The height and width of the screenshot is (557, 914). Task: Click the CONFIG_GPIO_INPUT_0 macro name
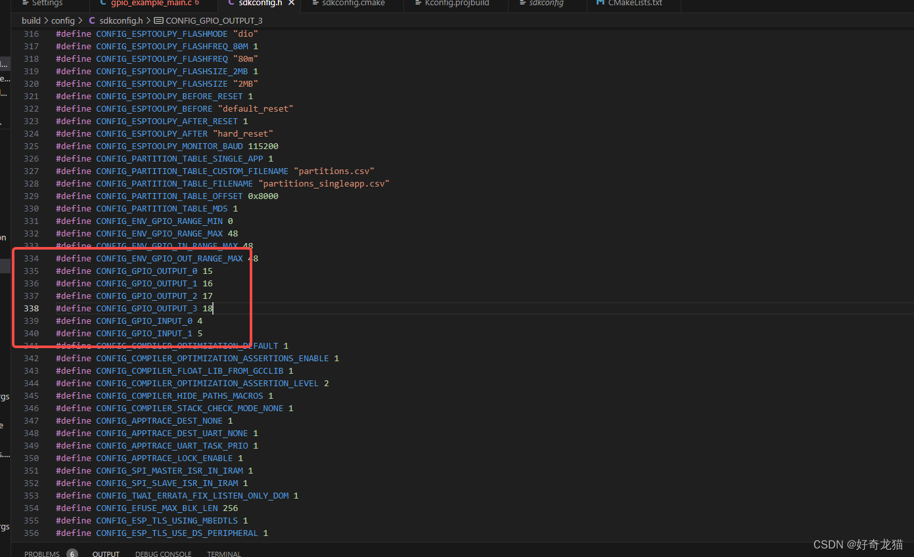point(144,321)
